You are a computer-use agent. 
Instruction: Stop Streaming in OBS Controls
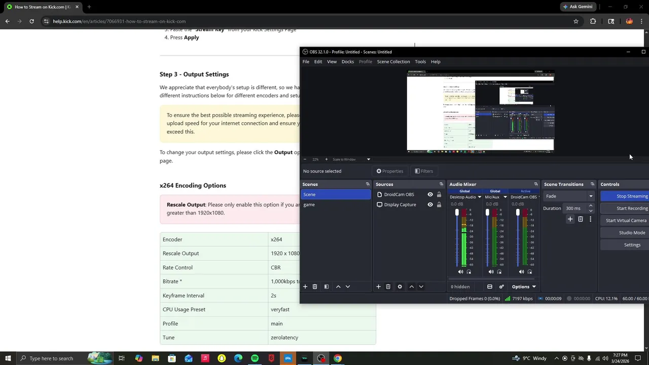[x=625, y=196]
